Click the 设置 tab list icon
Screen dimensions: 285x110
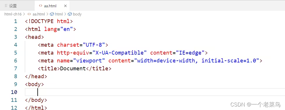(6, 6)
